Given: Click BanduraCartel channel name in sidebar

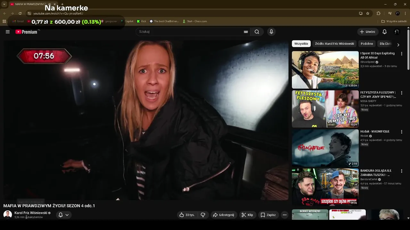Looking at the screenshot, I should click(x=369, y=179).
